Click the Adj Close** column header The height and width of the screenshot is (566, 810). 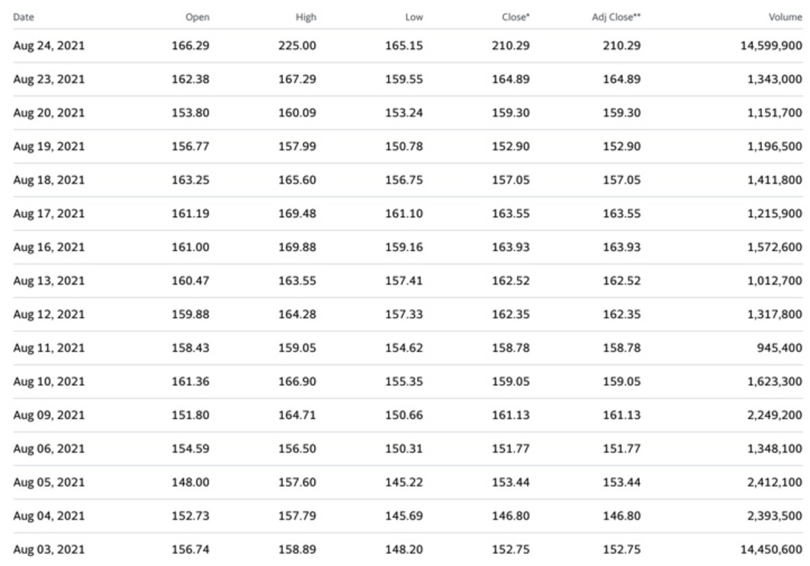(x=616, y=18)
